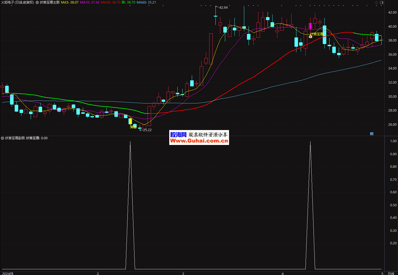This screenshot has height=275, width=398.
Task: Click the yellow filled candlestick above 黄金
Action: 130,121
